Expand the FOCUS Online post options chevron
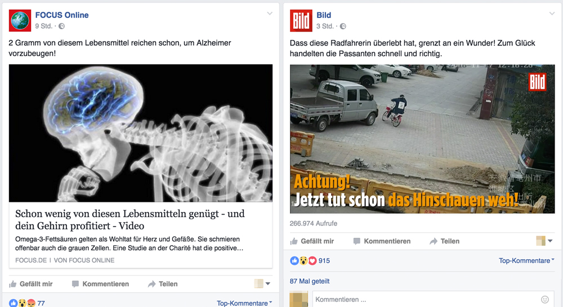563x307 pixels. coord(270,13)
